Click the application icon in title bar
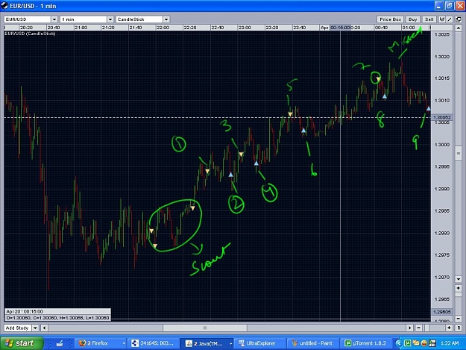466x350 pixels. [4, 6]
